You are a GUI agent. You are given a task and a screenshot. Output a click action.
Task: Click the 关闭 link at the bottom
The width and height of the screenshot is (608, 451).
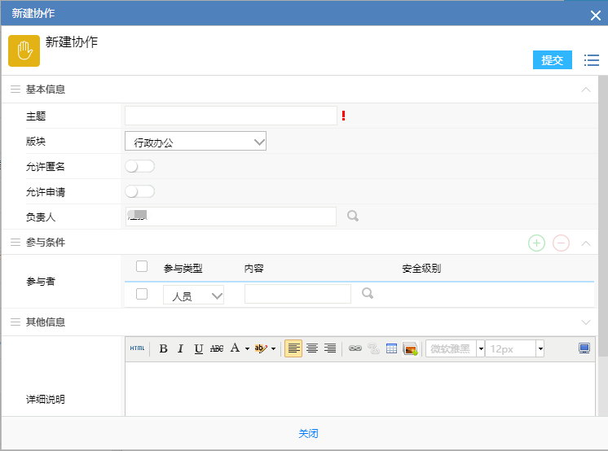pyautogui.click(x=308, y=434)
